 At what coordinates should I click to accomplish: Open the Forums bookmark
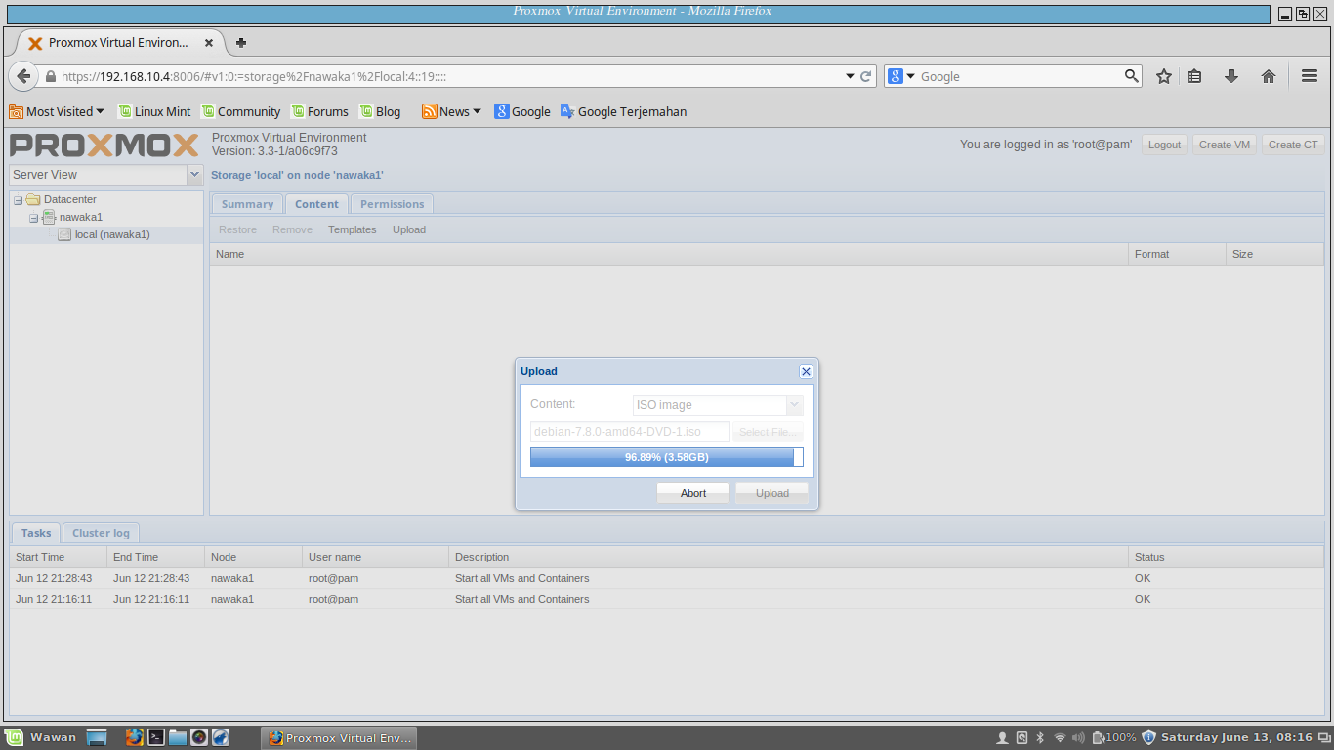[319, 111]
